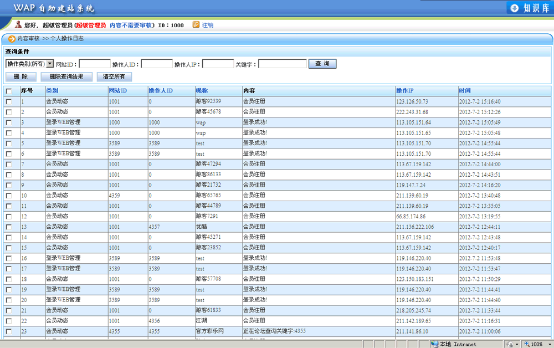
Task: Click 网站ID 4359 in row 10
Action: coord(115,196)
